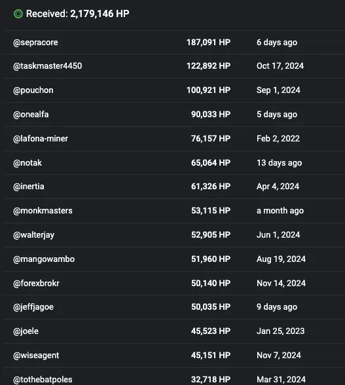Select the @walterjay delegator entry
Viewport: 345px width, 385px height.
tap(33, 235)
